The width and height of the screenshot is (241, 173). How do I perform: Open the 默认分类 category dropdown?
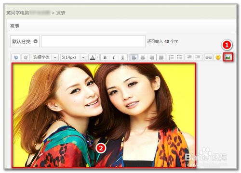click(25, 41)
